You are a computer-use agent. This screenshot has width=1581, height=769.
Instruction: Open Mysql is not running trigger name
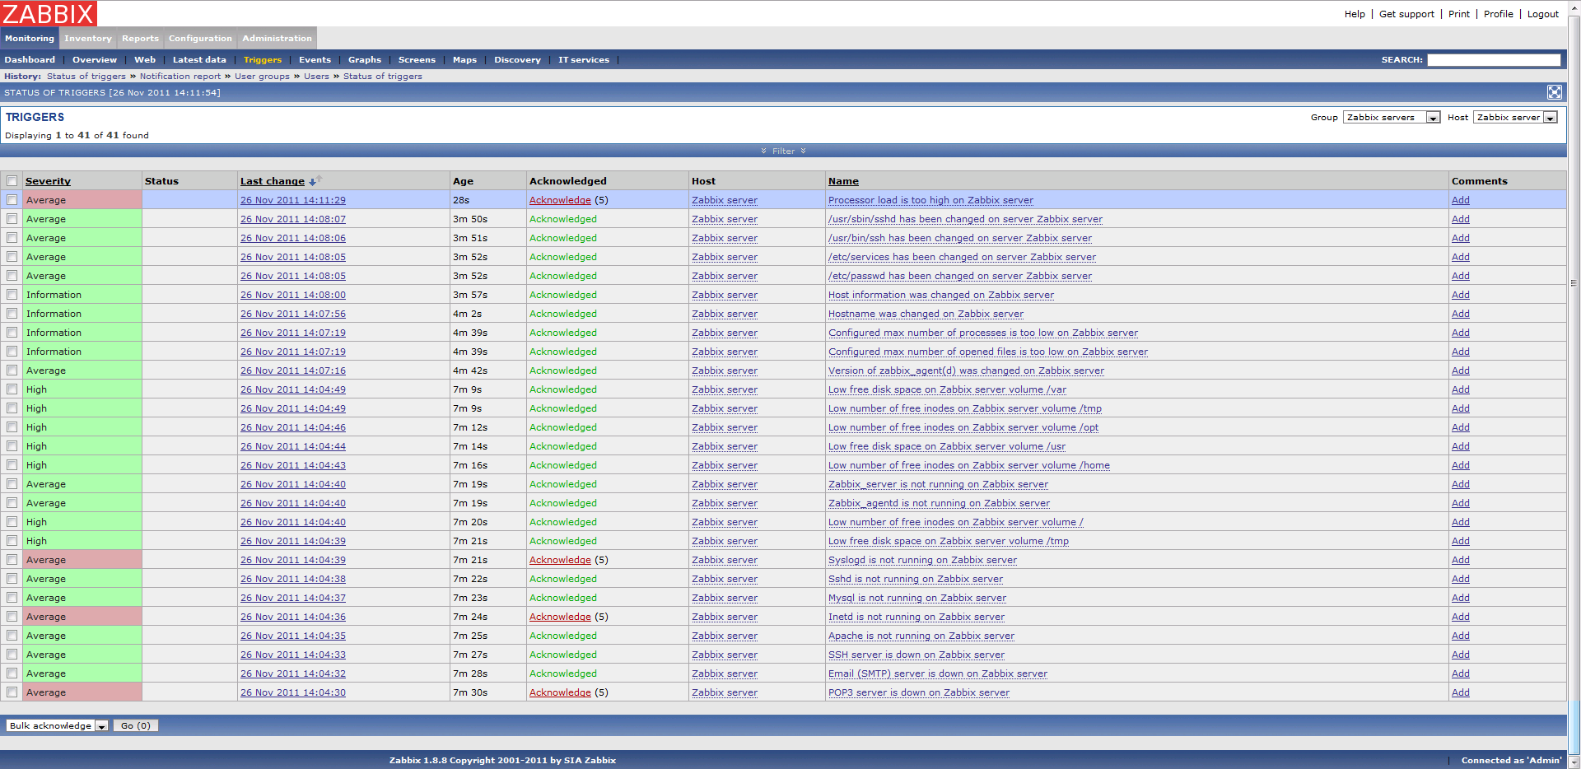pos(917,598)
